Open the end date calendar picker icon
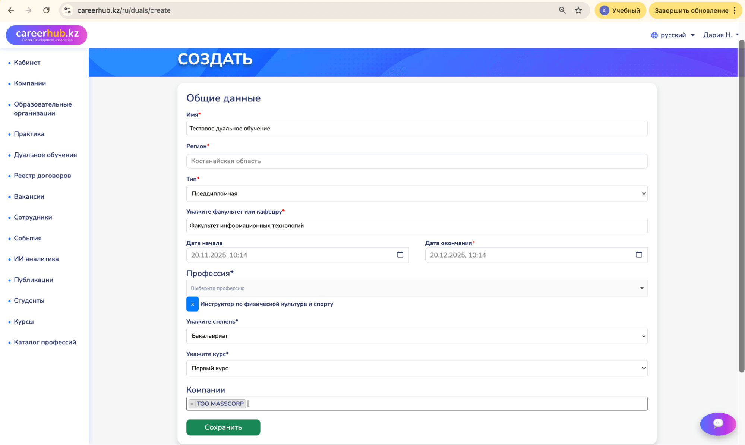The height and width of the screenshot is (445, 745). point(638,255)
